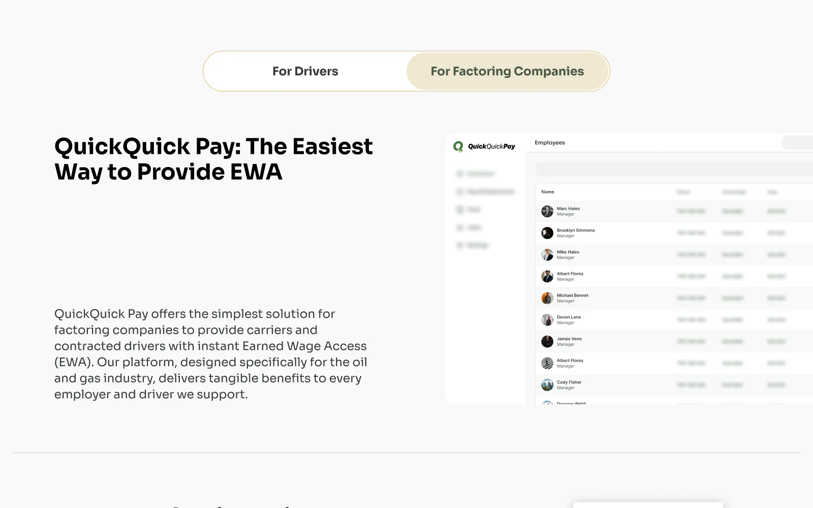Click the blurred search bar under Employees
Image resolution: width=813 pixels, height=508 pixels.
pyautogui.click(x=674, y=169)
